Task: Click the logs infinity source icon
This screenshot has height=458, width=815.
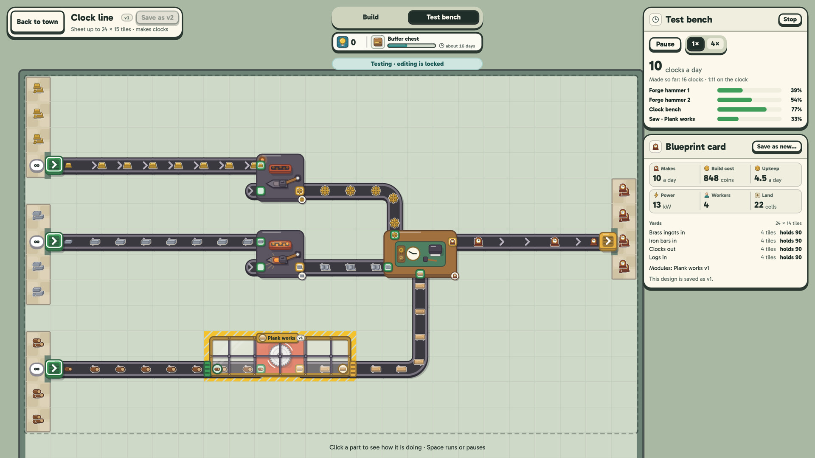Action: coord(37,369)
